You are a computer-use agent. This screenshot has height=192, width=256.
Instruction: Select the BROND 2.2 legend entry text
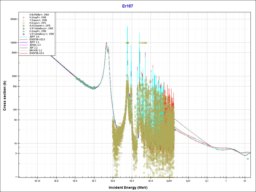tap(36, 50)
